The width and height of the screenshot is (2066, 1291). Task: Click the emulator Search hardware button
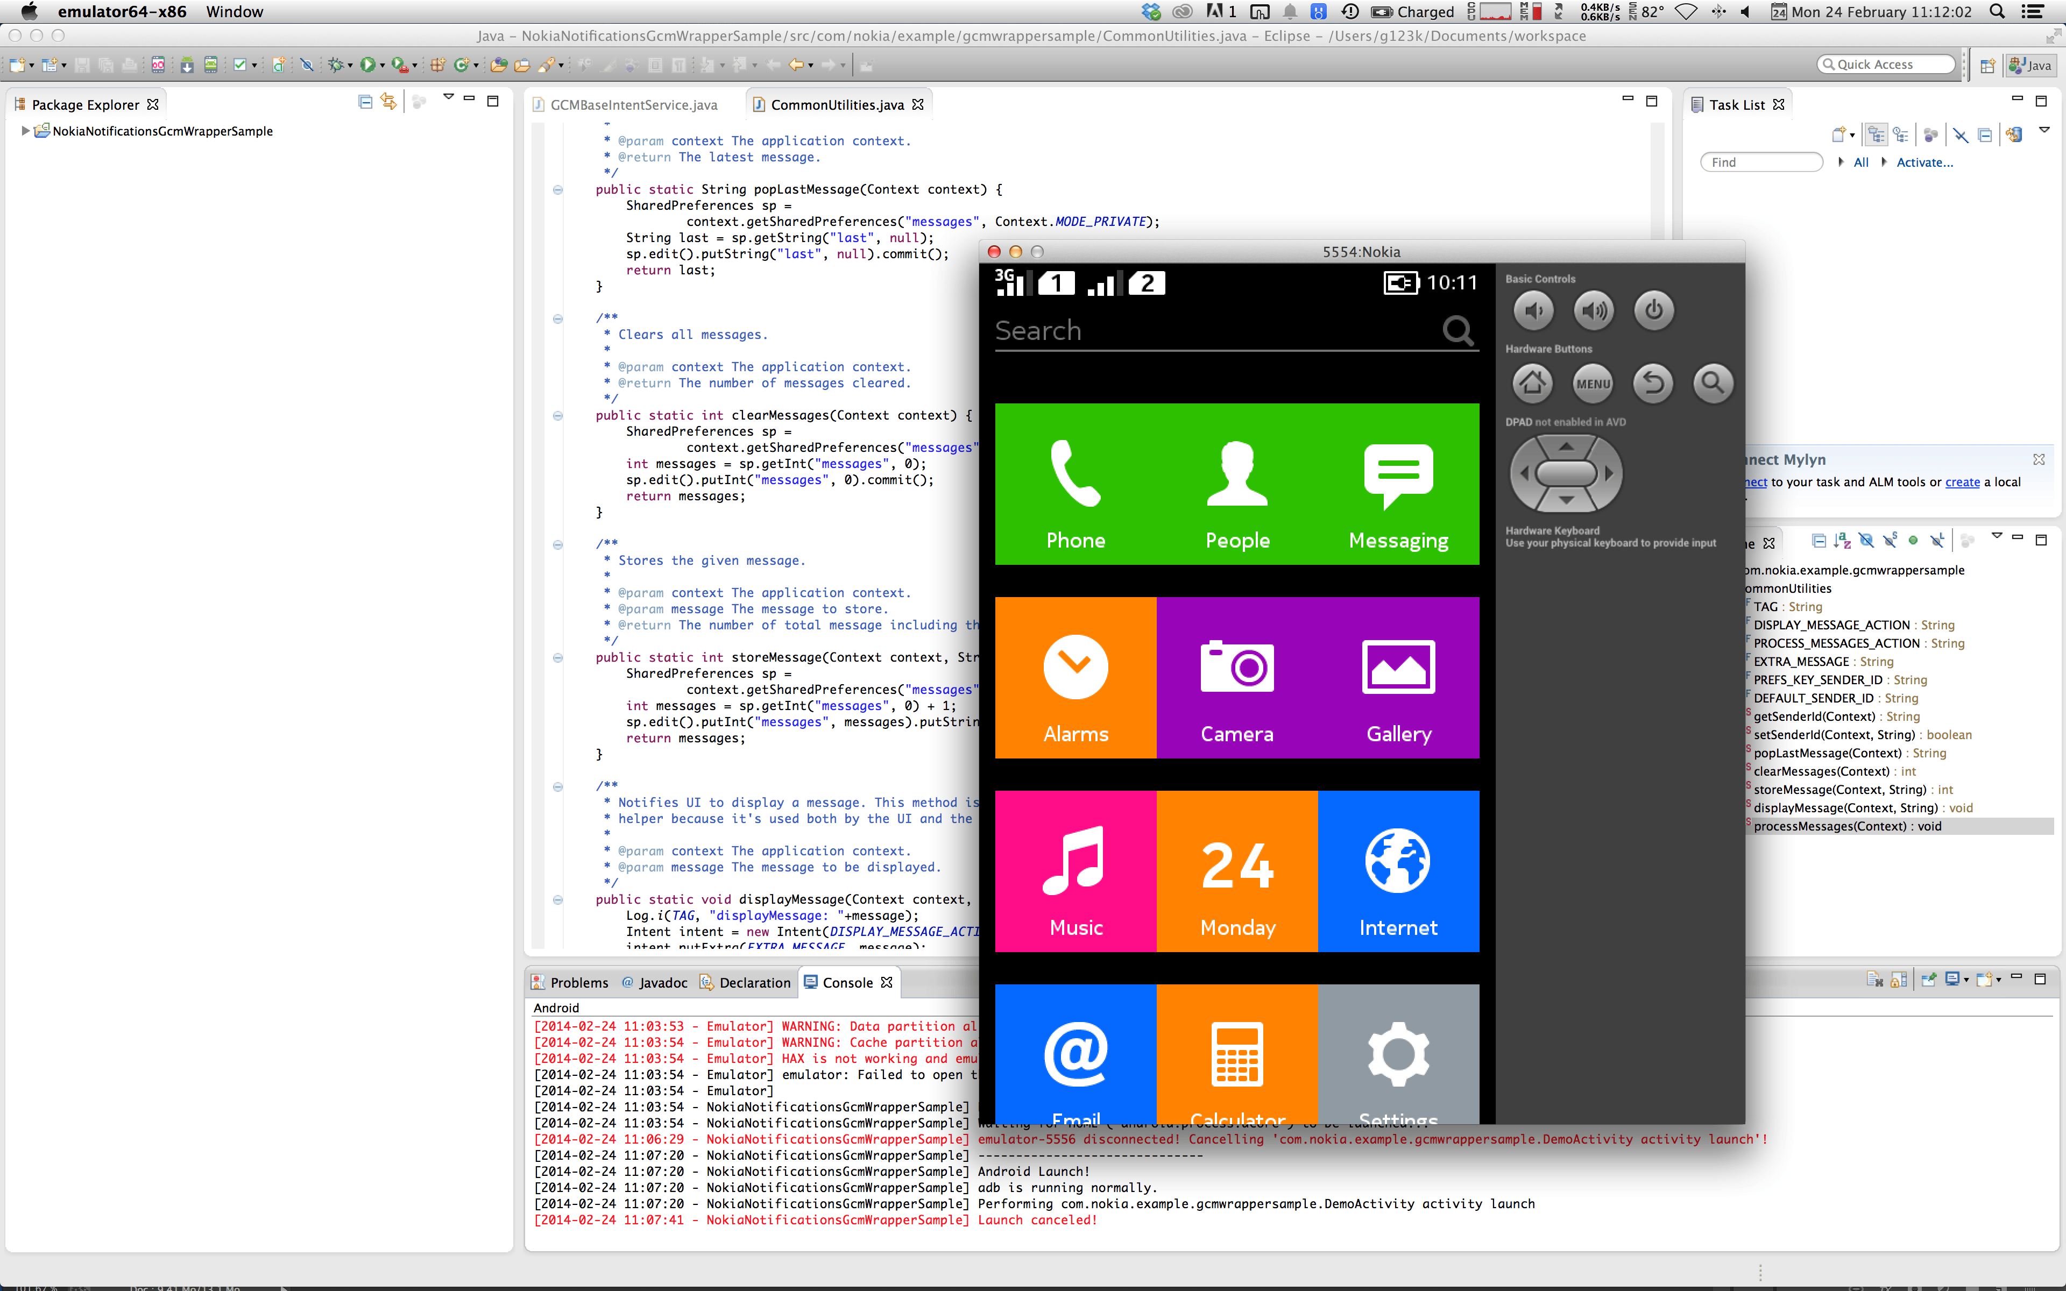click(1714, 382)
